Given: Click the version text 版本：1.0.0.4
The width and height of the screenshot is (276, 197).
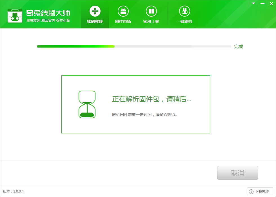Looking at the screenshot, I should 14,191.
